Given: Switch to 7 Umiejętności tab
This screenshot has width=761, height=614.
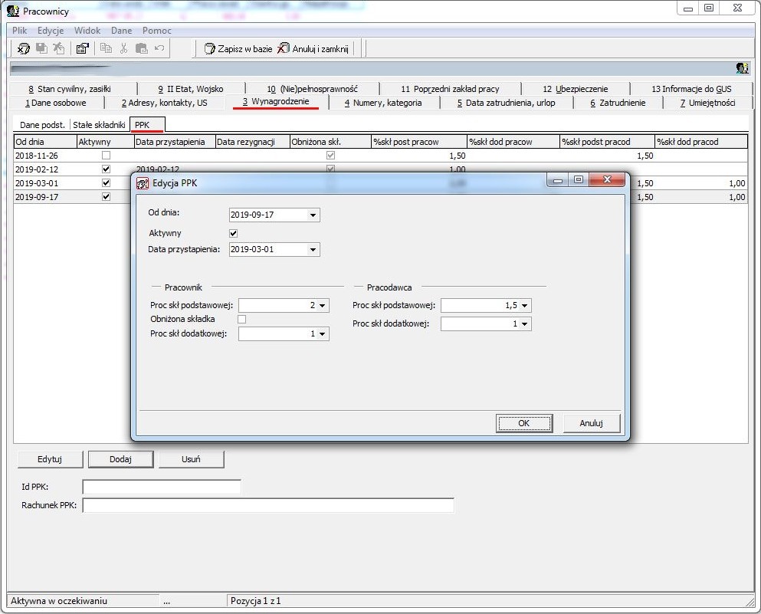Looking at the screenshot, I should tap(707, 103).
